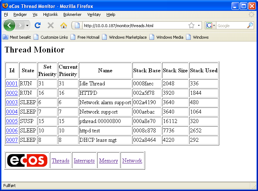The image size is (258, 191).
Task: Grab the window resize grip corner
Action: pyautogui.click(x=254, y=187)
